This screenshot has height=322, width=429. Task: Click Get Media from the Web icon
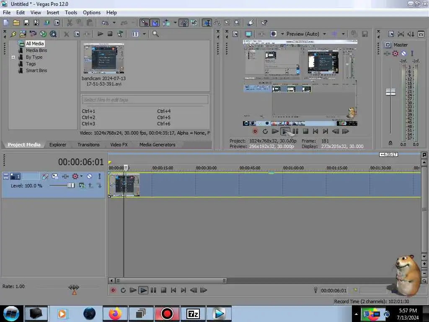(53, 34)
